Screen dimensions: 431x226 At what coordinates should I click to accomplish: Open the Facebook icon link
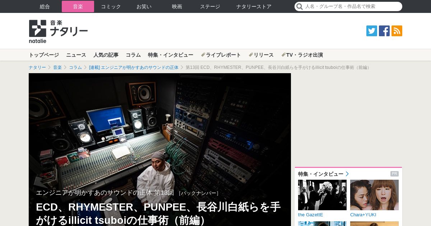[x=384, y=31]
